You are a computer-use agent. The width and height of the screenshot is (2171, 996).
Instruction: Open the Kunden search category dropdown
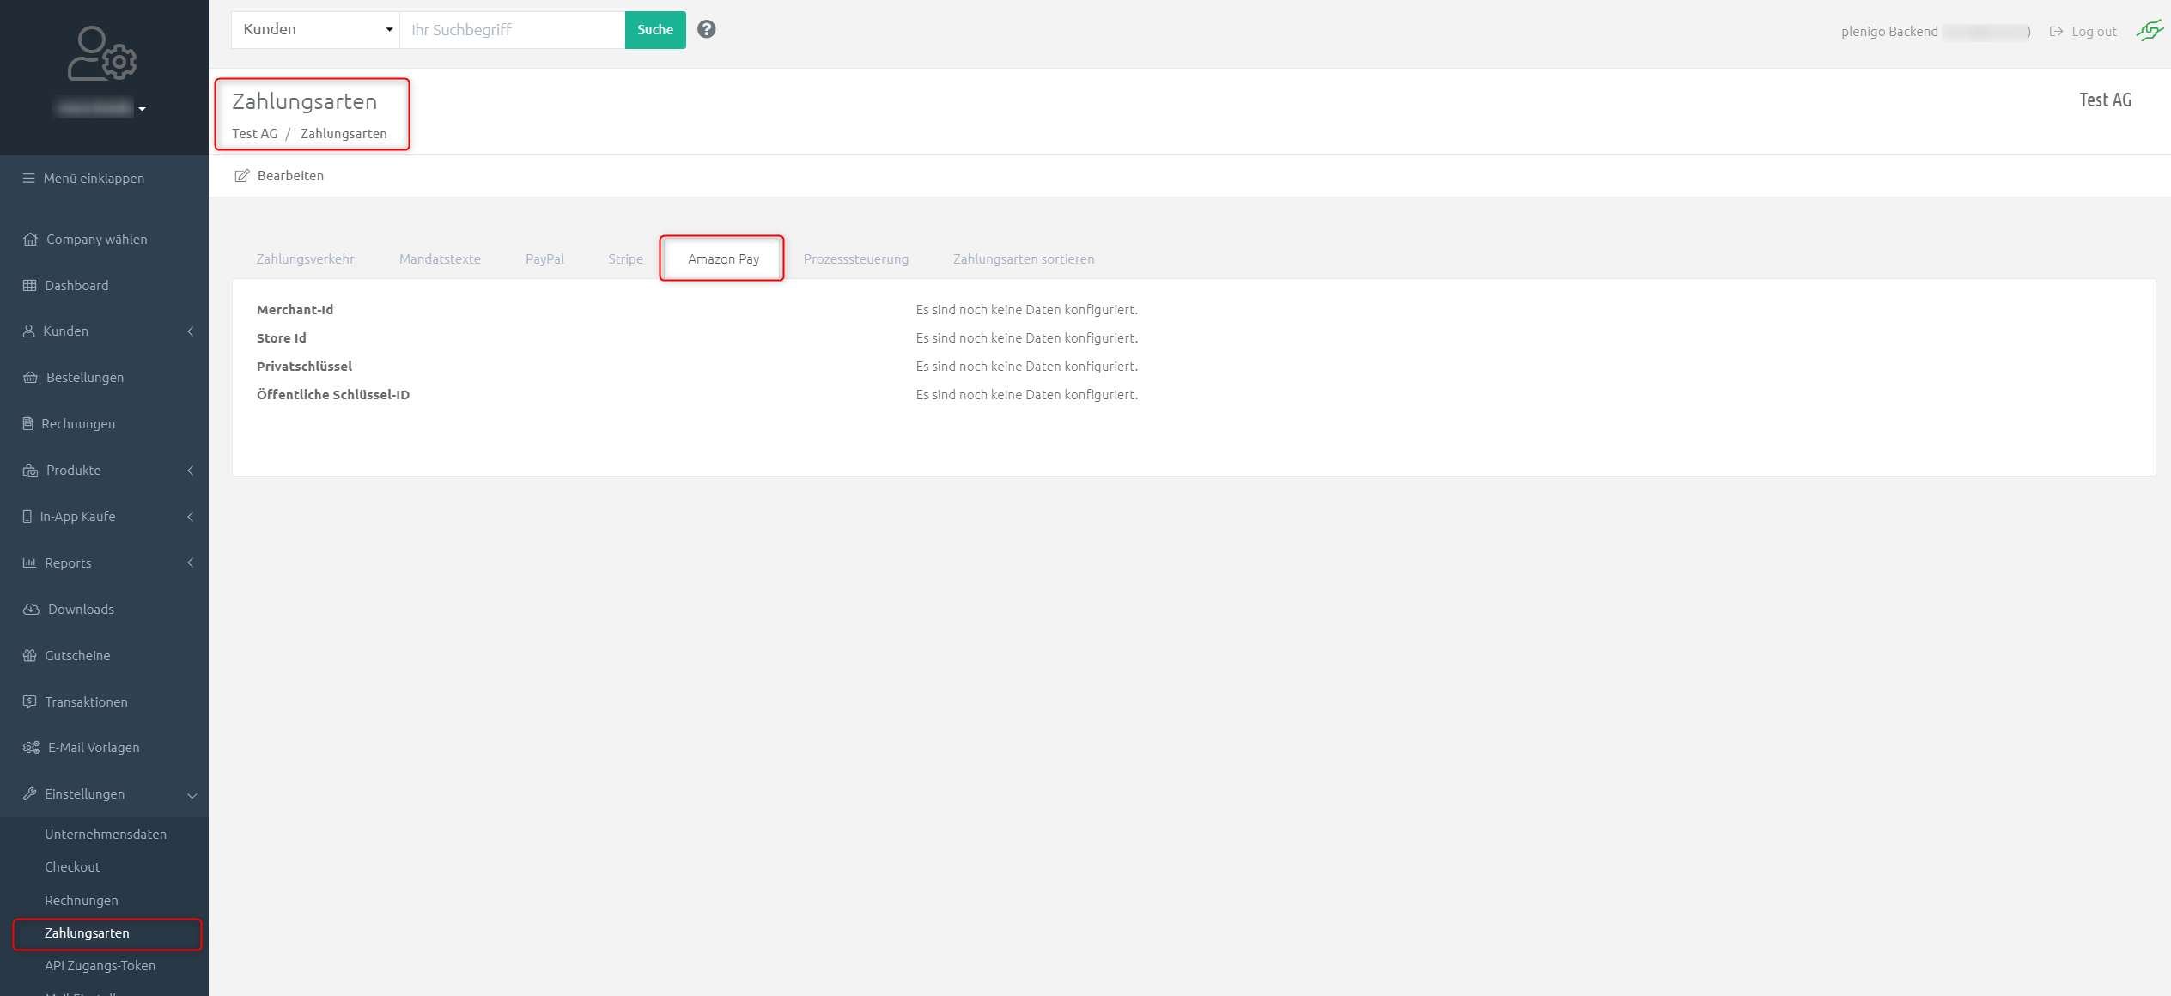(x=315, y=30)
